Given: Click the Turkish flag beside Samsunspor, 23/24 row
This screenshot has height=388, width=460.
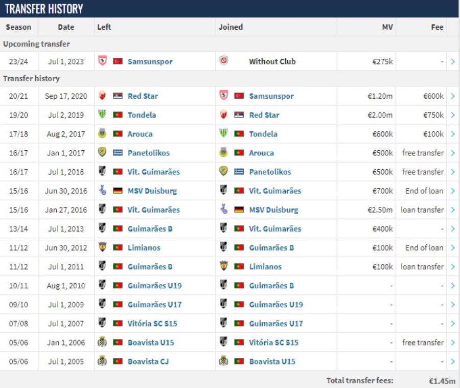Looking at the screenshot, I should point(118,61).
